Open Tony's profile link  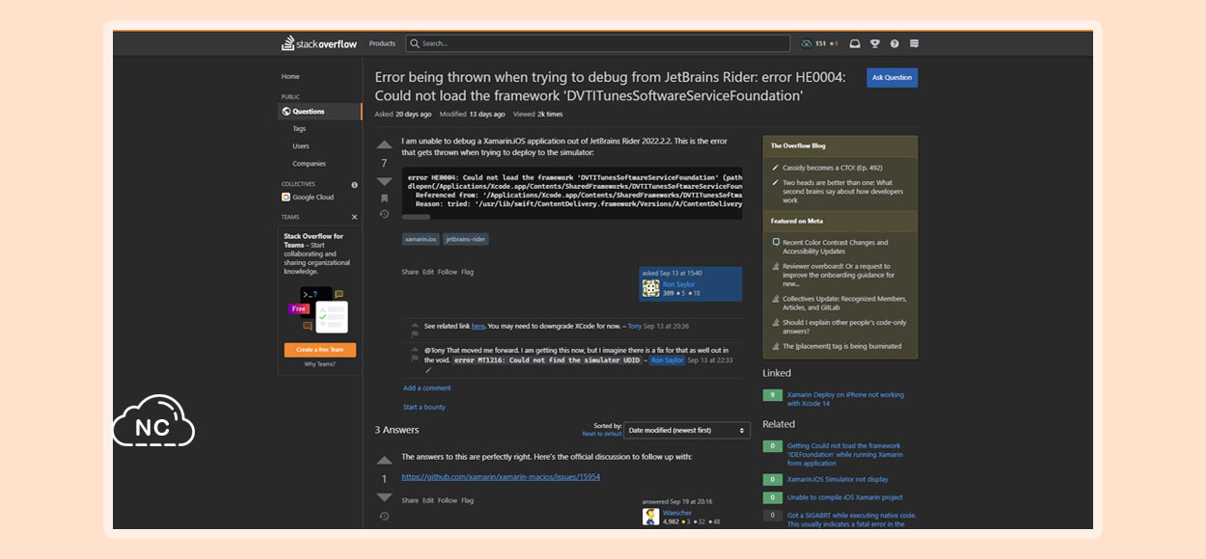tap(635, 327)
